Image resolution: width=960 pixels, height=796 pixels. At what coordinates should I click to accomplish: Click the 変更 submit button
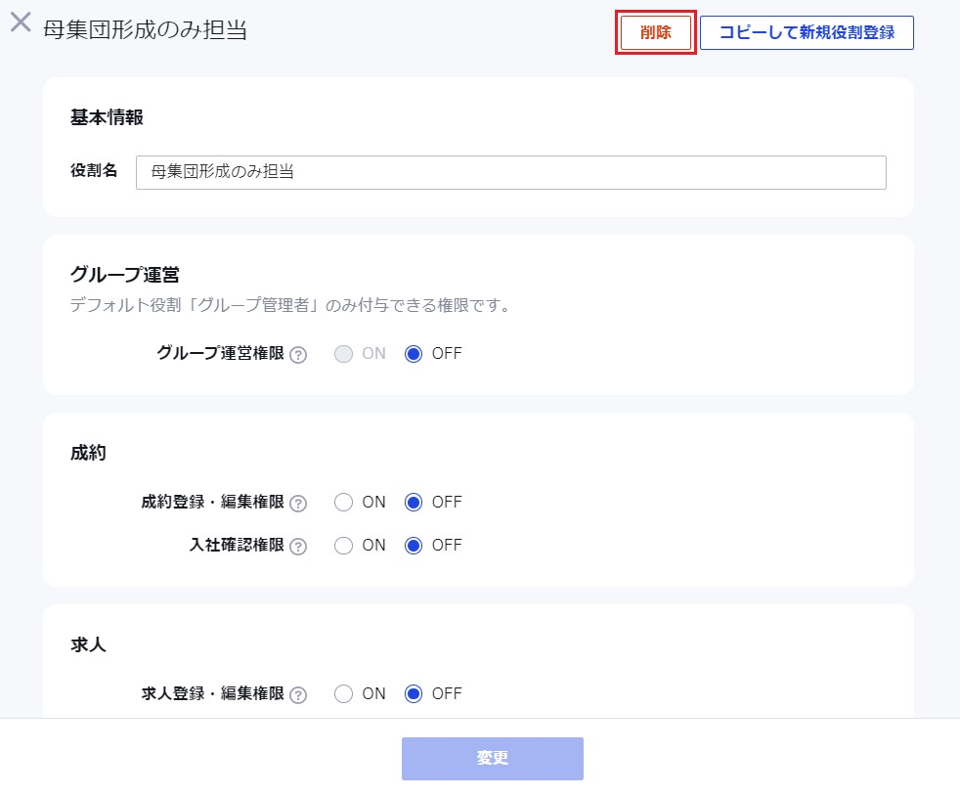493,758
